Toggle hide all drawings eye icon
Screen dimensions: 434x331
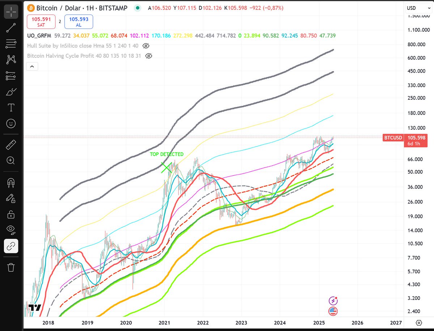[x=11, y=230]
